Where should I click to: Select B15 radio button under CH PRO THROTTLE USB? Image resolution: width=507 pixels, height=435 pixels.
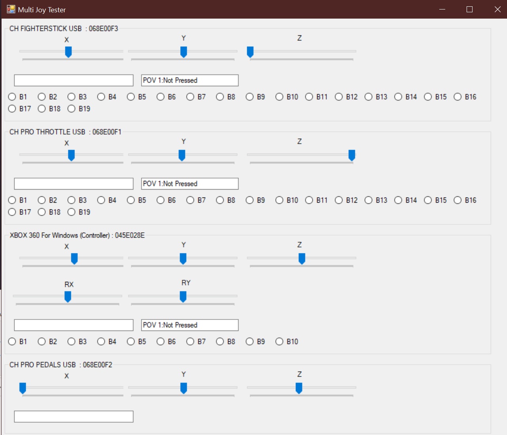435,200
